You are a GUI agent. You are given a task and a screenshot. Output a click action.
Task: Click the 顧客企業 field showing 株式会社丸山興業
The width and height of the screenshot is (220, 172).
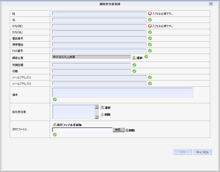coord(91,57)
